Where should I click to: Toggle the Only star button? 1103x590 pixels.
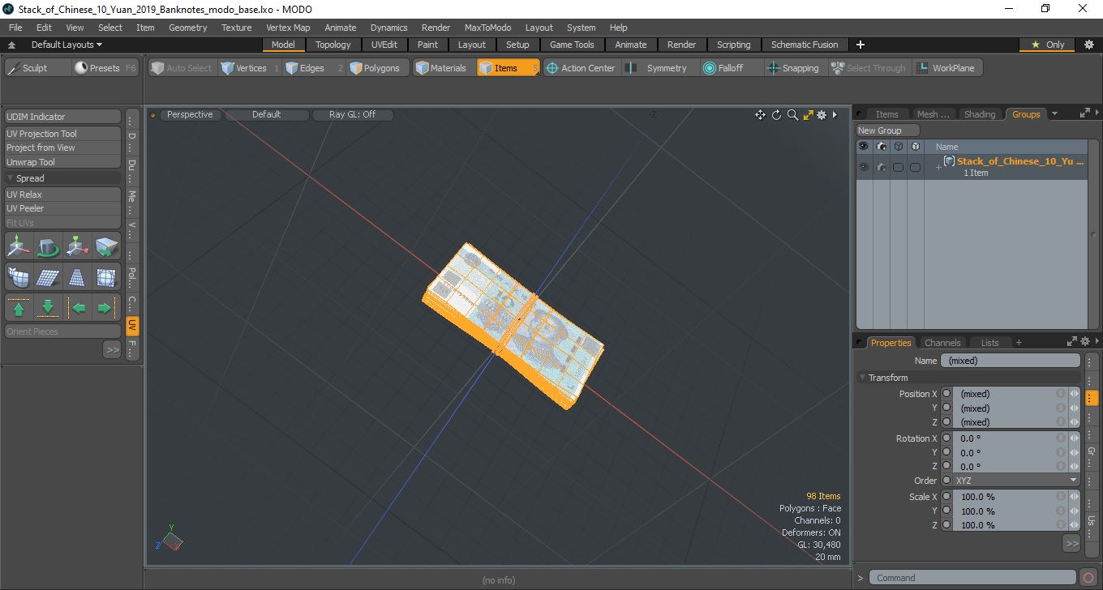[x=1047, y=45]
